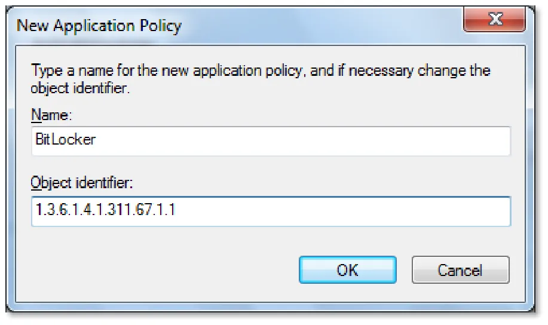Click the "Name:" label
Screen dimensions: 548x325
(51, 115)
